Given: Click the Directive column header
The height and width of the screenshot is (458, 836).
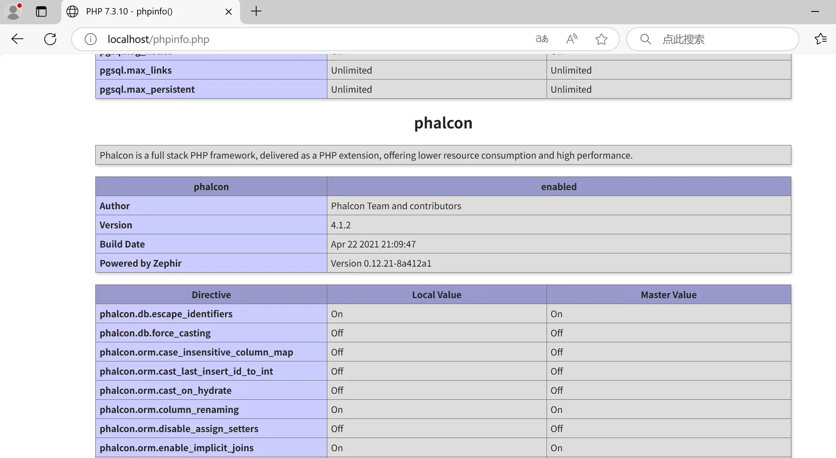Looking at the screenshot, I should (211, 295).
